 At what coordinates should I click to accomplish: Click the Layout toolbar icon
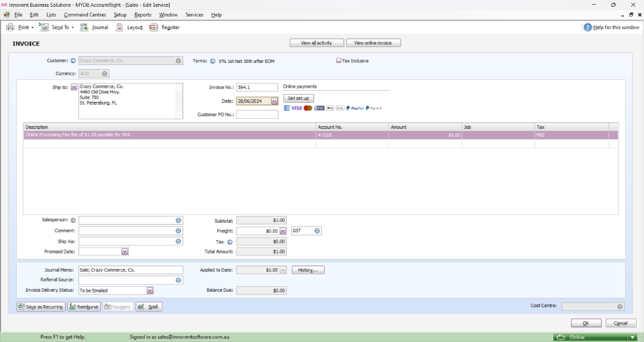(x=119, y=27)
